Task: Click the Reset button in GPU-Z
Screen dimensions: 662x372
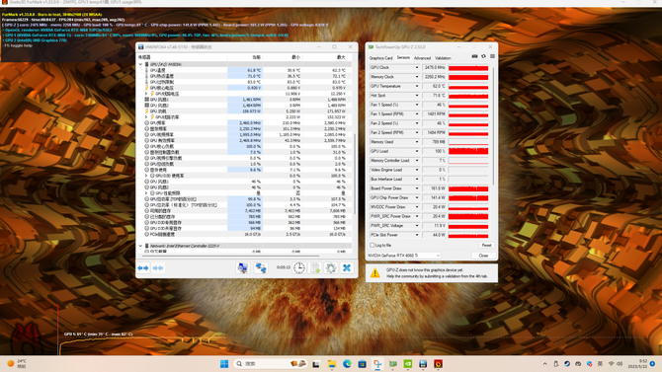Action: [486, 245]
